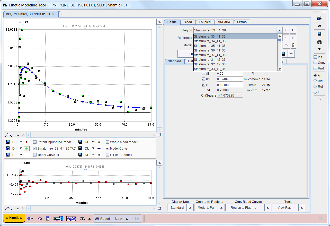330x226 pixels.
Task: Enable the Conv checkbox in right sidebar
Action: pyautogui.click(x=315, y=63)
